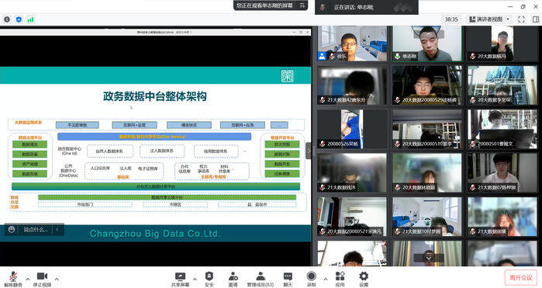The height and width of the screenshot is (288, 542).
Task: Expand video options arrow beside camera
Action: (x=57, y=279)
